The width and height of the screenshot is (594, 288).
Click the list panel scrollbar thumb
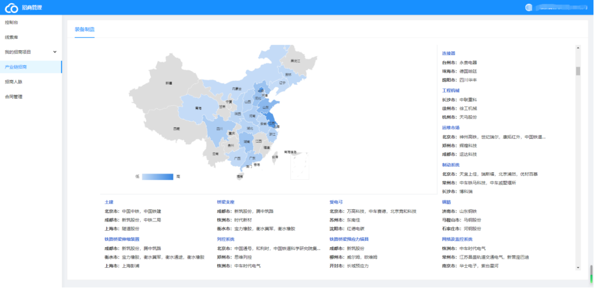click(x=578, y=71)
